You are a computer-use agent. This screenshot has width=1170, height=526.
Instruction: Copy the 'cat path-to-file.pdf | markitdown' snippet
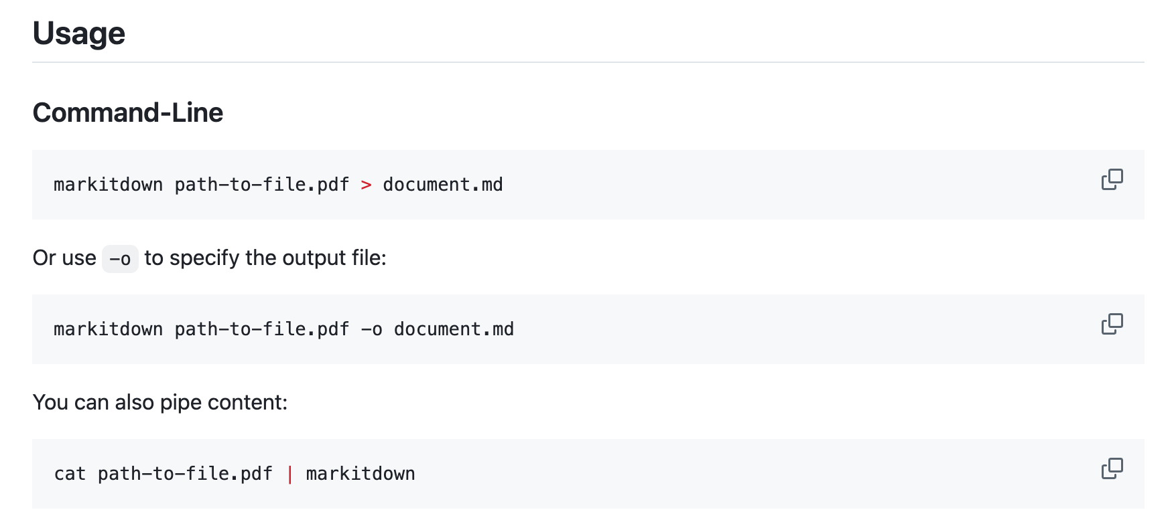point(1112,468)
